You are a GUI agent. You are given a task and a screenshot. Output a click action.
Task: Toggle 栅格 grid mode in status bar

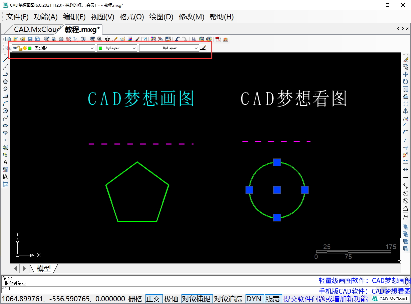click(135, 299)
